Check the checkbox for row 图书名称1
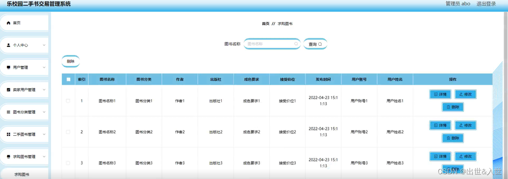 68,101
